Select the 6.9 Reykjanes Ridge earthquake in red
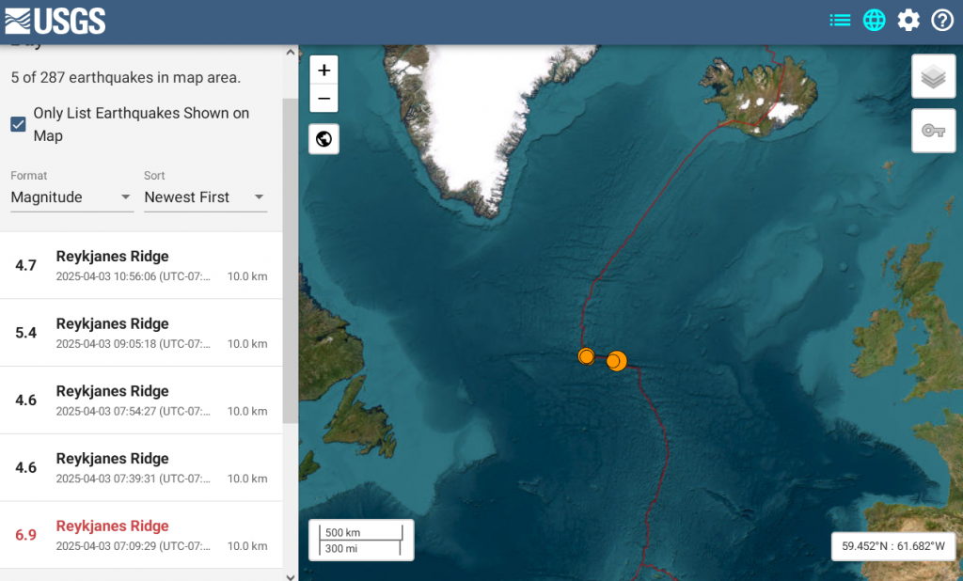Screen dimensions: 963x581 [141, 536]
